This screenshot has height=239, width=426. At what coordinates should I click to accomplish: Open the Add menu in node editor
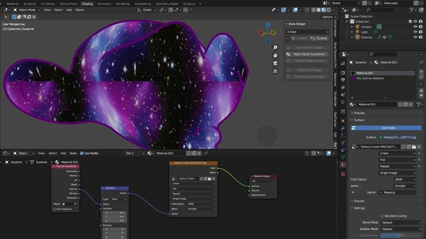[63, 153]
